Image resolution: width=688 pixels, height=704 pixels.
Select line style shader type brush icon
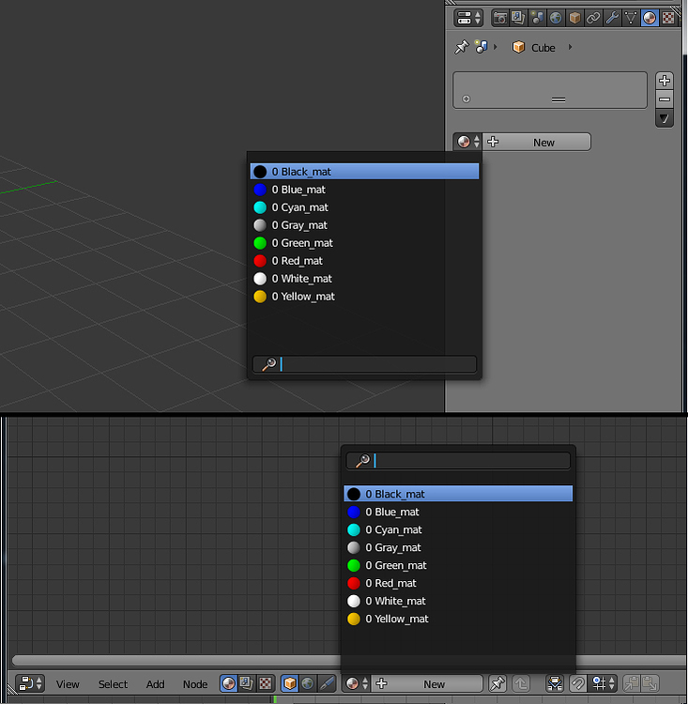[327, 683]
